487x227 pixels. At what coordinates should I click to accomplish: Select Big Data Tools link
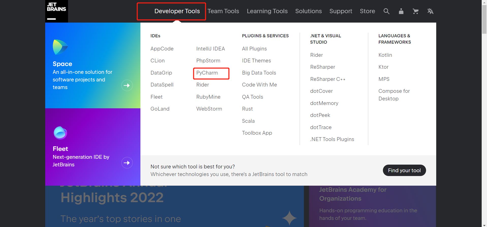259,73
